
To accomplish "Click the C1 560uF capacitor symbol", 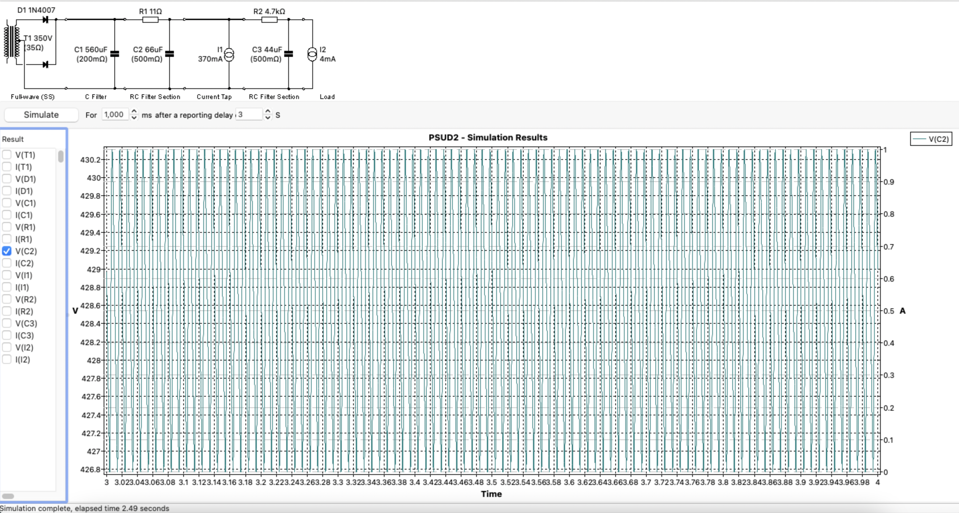I will point(115,54).
